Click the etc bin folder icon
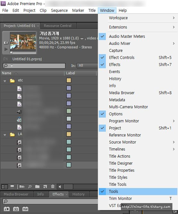Viewport: 178px width, 214px height. [x=12, y=81]
